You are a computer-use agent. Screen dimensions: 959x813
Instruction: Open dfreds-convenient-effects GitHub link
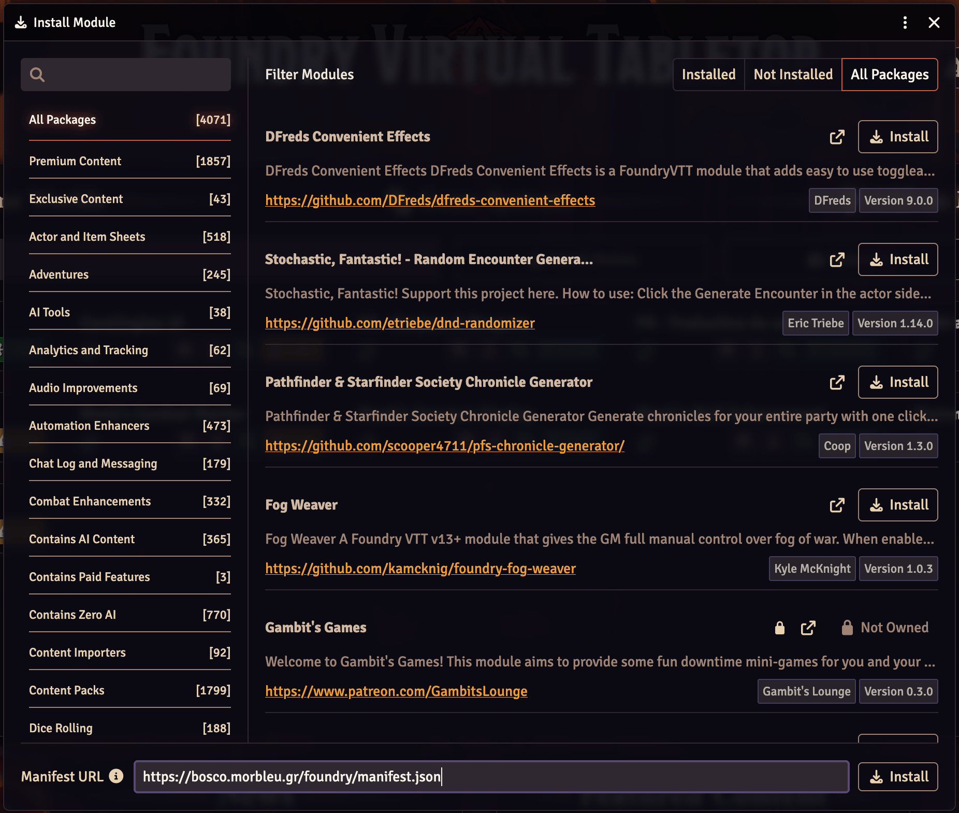[x=430, y=200]
